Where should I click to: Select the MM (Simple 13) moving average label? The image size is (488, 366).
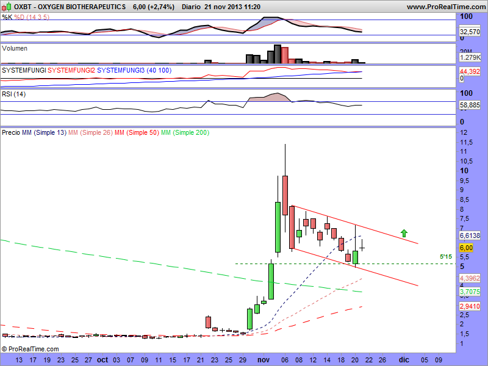(44, 132)
